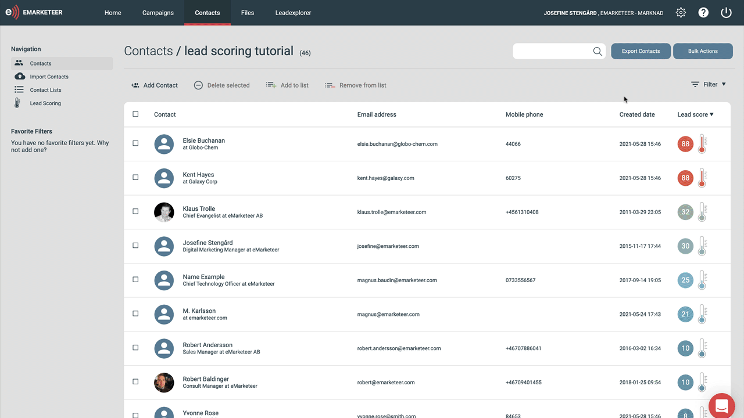
Task: Click the Contacts breadcrumb link in heading
Action: (x=149, y=51)
